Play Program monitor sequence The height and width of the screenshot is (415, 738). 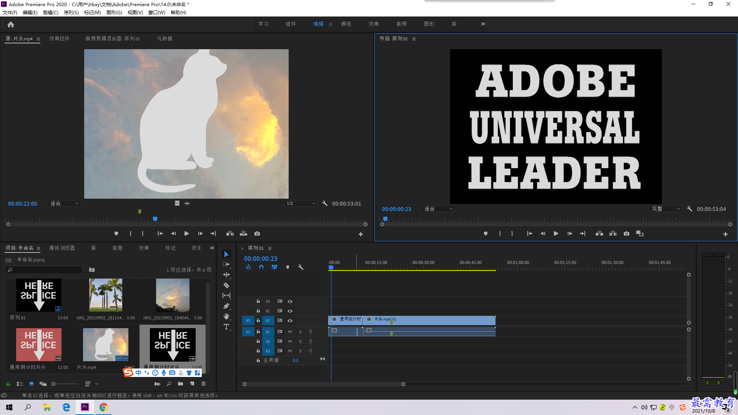[x=556, y=234]
